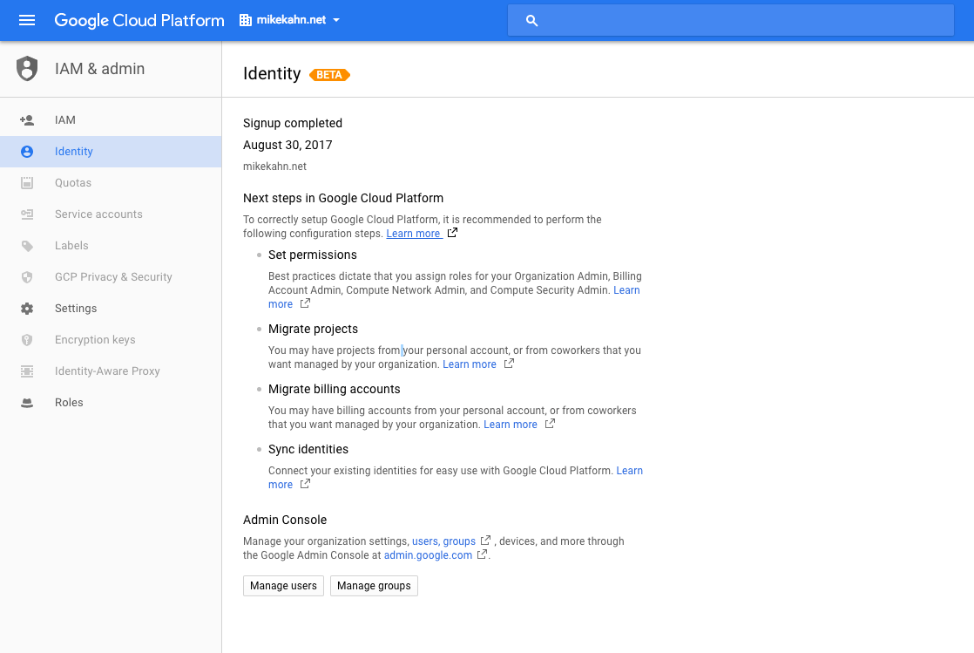Image resolution: width=974 pixels, height=653 pixels.
Task: Open GCP Privacy & Security page
Action: point(113,277)
